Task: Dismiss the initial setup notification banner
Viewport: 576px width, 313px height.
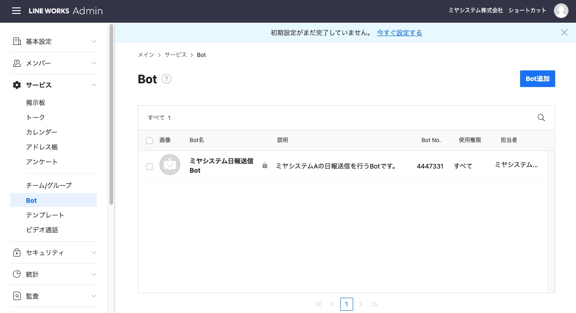Action: pos(564,32)
